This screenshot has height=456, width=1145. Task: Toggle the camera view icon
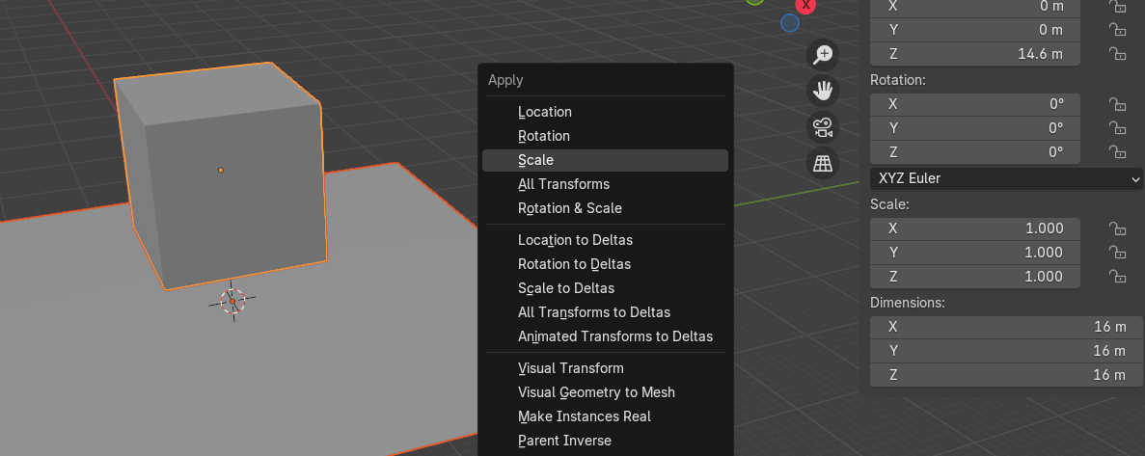tap(823, 127)
